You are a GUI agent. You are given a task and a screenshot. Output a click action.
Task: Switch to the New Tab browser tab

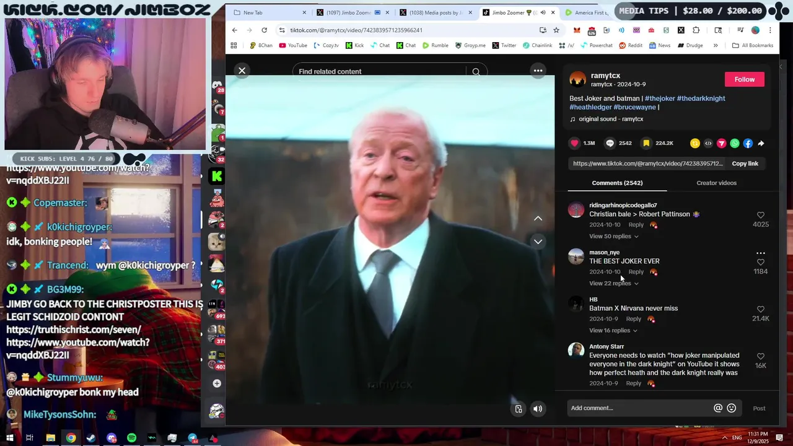[x=270, y=12]
